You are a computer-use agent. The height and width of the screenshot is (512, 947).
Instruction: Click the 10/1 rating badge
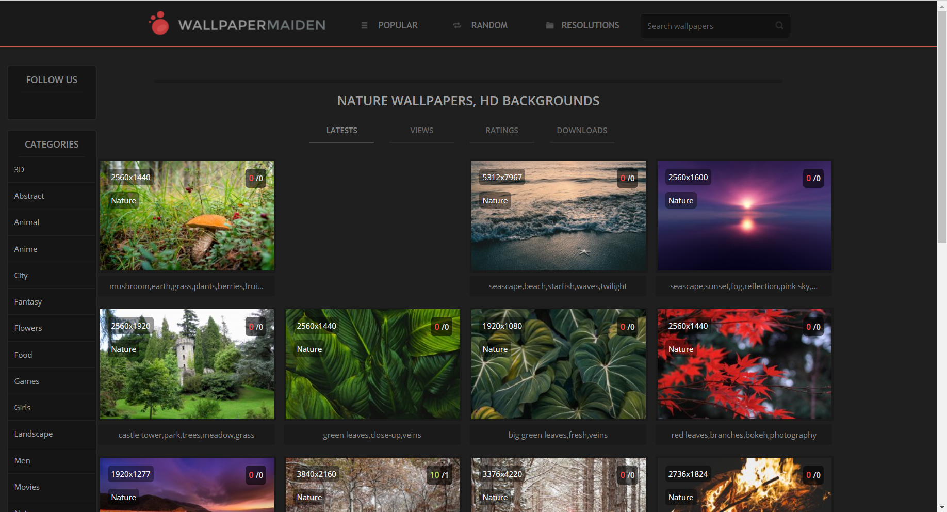click(x=439, y=475)
